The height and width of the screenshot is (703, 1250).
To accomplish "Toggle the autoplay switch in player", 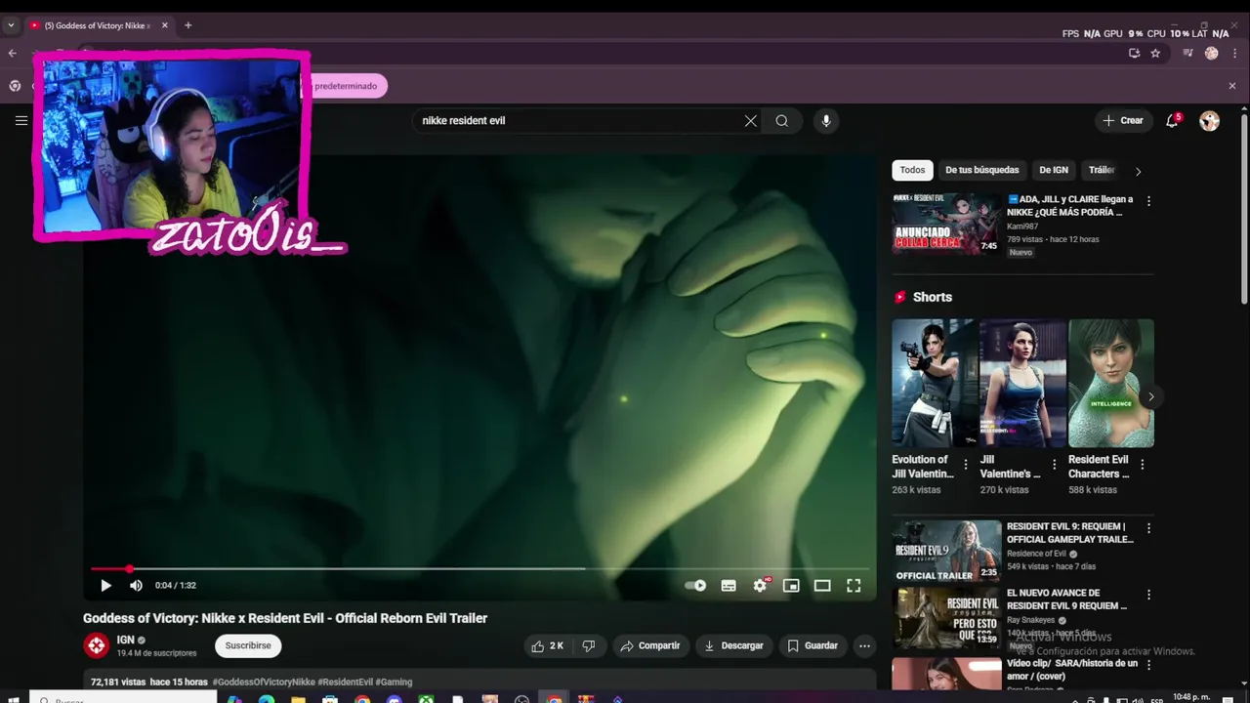I will [695, 586].
